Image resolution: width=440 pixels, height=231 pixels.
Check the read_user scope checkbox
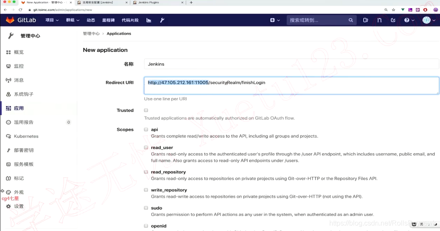[146, 147]
